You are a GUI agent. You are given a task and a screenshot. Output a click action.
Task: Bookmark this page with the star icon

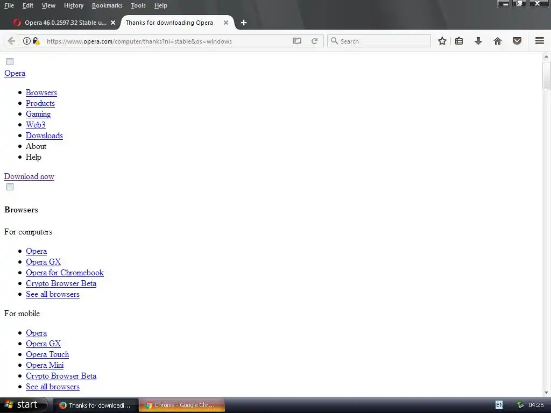442,41
